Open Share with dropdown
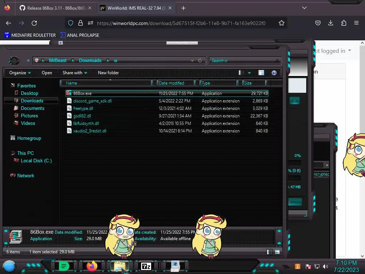365x274 pixels. 75,73
